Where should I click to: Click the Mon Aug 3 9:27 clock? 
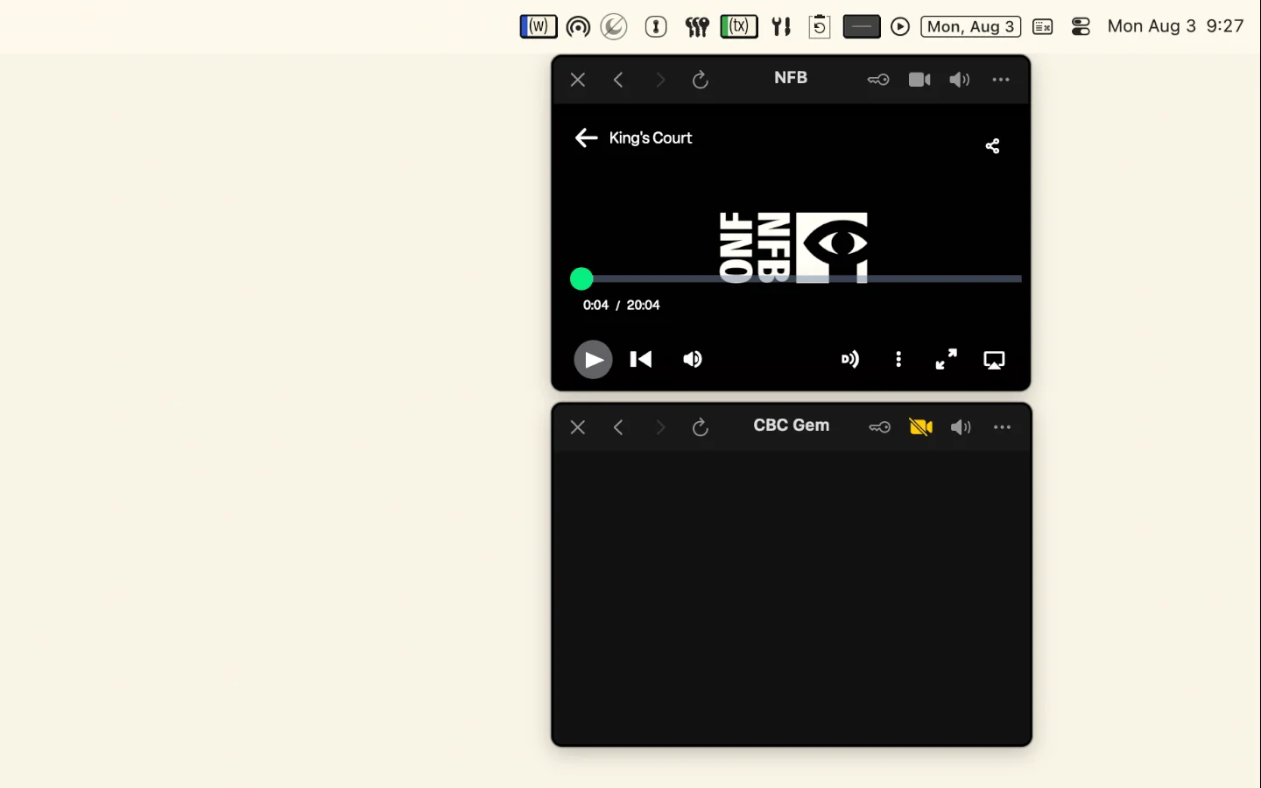(1176, 26)
